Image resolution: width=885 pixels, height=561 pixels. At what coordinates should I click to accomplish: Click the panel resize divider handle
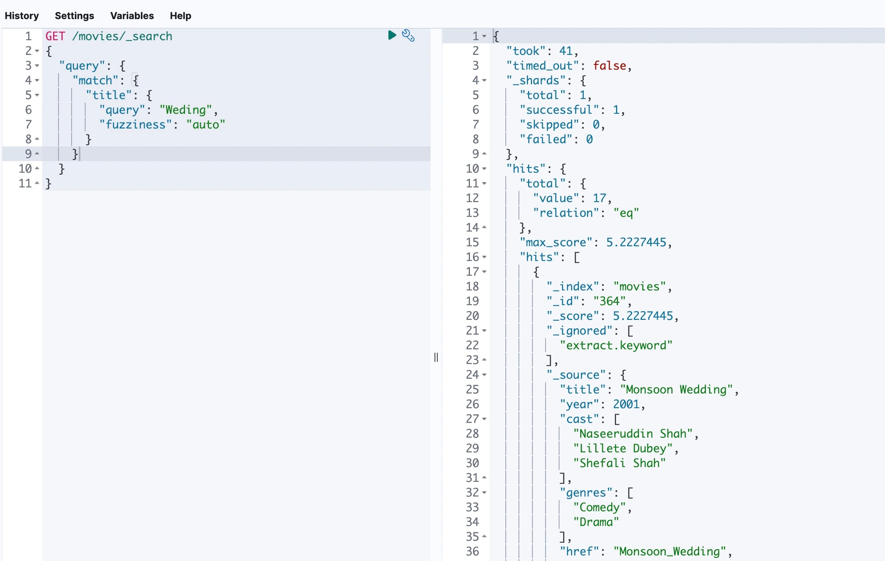point(436,357)
